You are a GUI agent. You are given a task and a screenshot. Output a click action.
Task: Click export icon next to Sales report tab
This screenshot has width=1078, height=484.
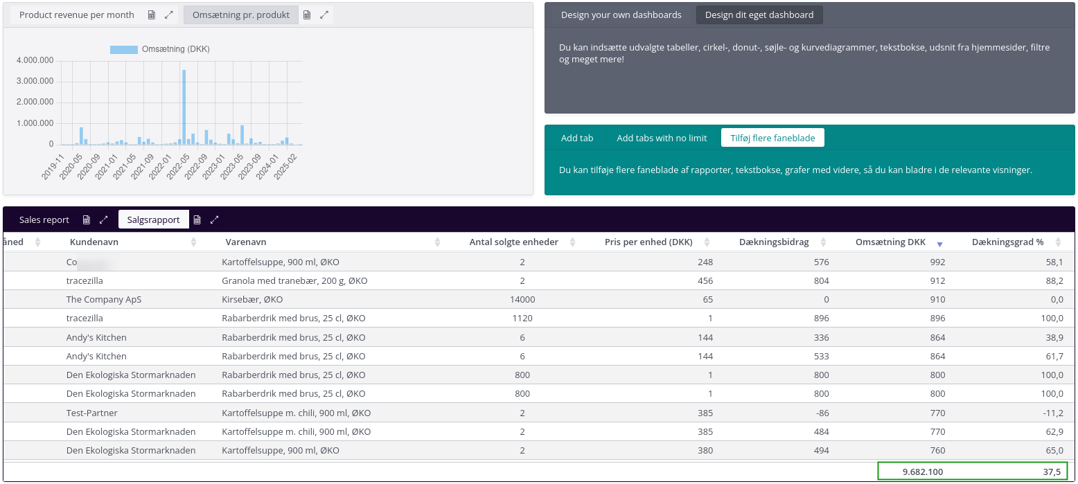click(87, 219)
